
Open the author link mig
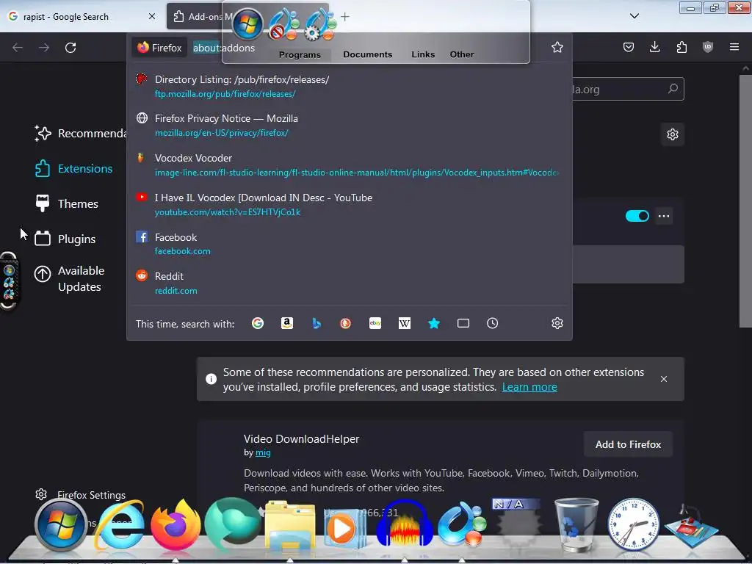click(263, 452)
